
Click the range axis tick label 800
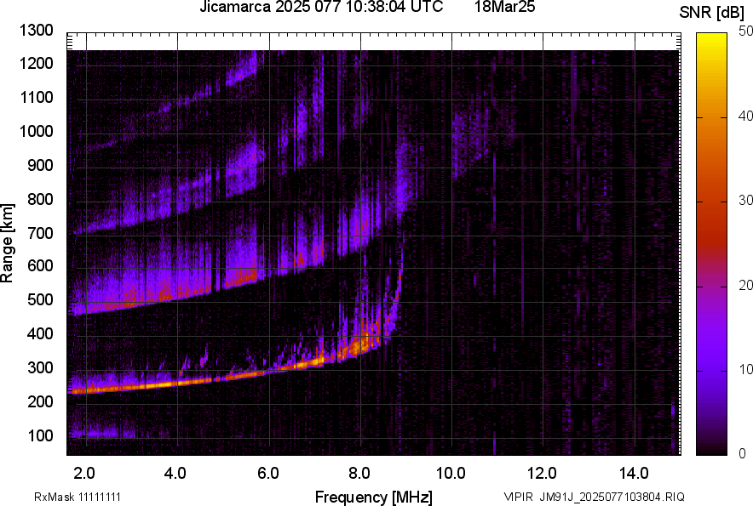click(40, 198)
